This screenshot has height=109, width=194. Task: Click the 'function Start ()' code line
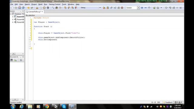point(43,26)
